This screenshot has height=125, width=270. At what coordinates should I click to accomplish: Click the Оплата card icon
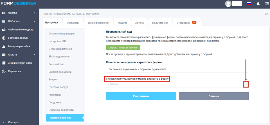coord(4,55)
